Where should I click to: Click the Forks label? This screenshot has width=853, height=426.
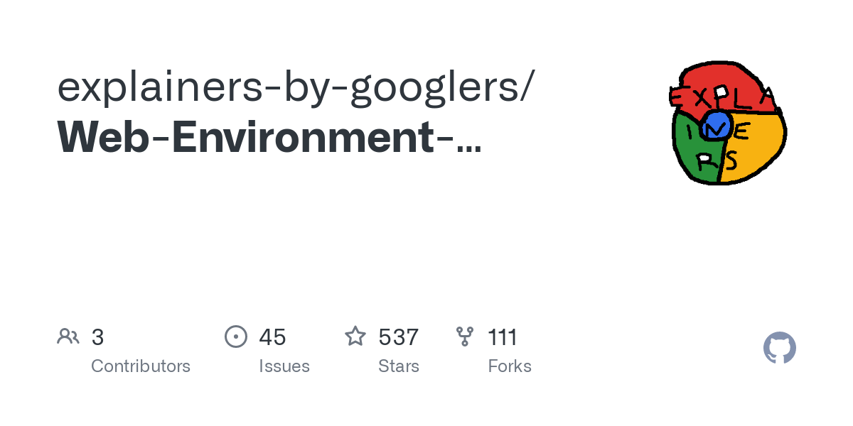tap(510, 366)
